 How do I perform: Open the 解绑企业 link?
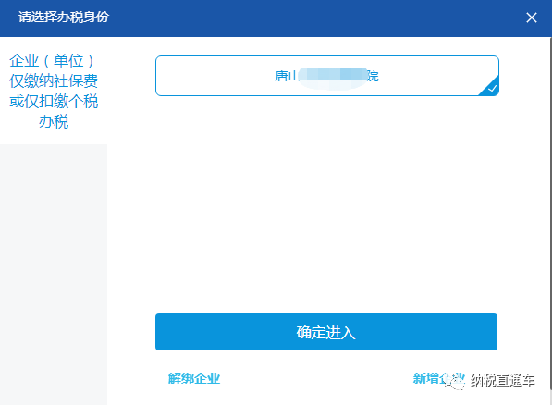pos(194,378)
